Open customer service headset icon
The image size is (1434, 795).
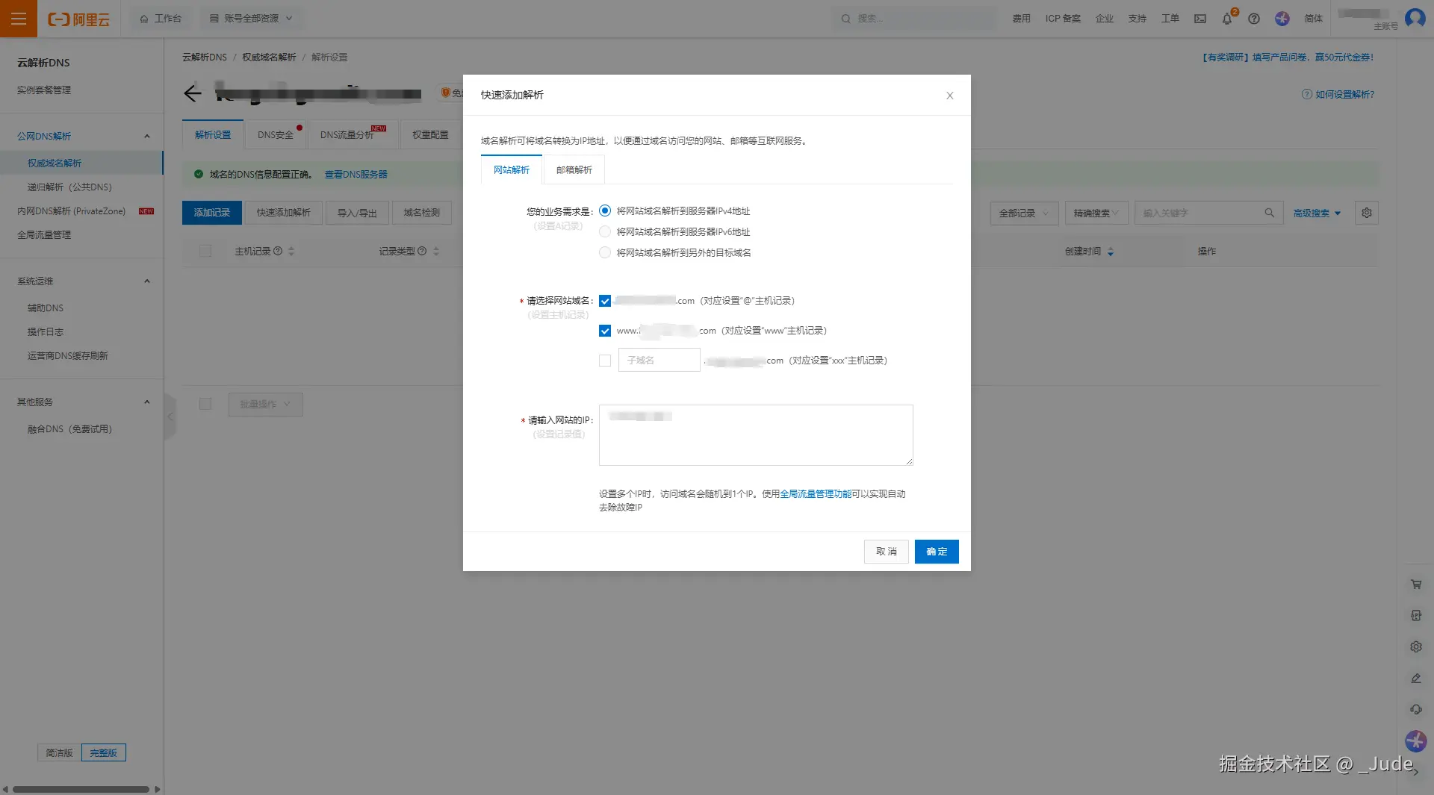[1416, 710]
